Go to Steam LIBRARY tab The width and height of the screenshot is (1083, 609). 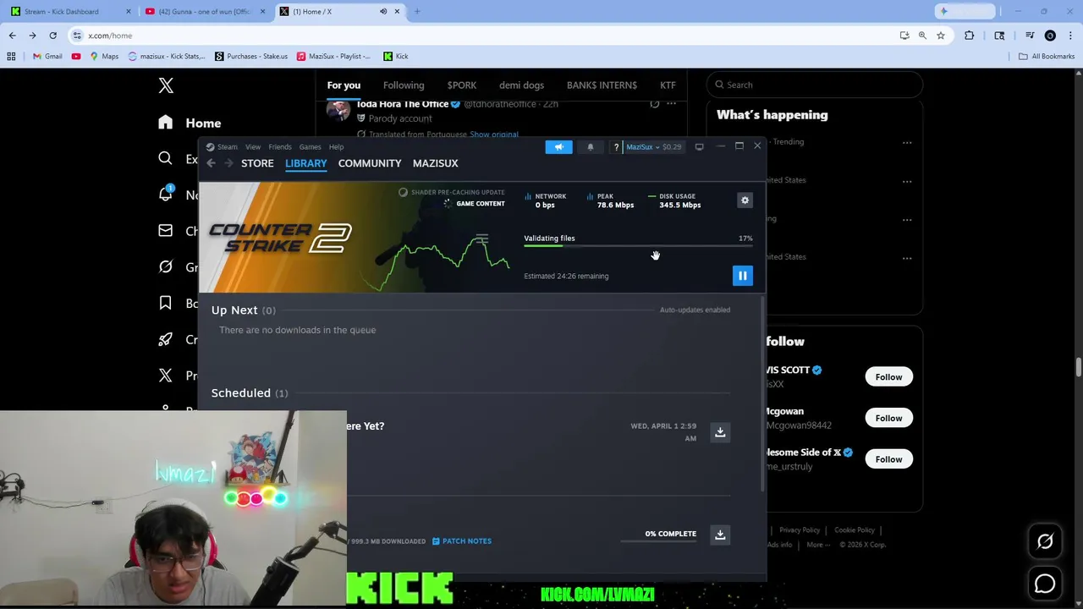pos(306,163)
